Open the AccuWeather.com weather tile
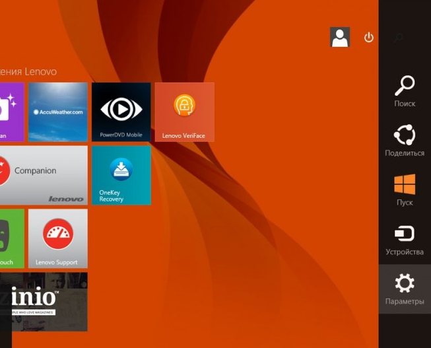This screenshot has width=431, height=348. (57, 112)
